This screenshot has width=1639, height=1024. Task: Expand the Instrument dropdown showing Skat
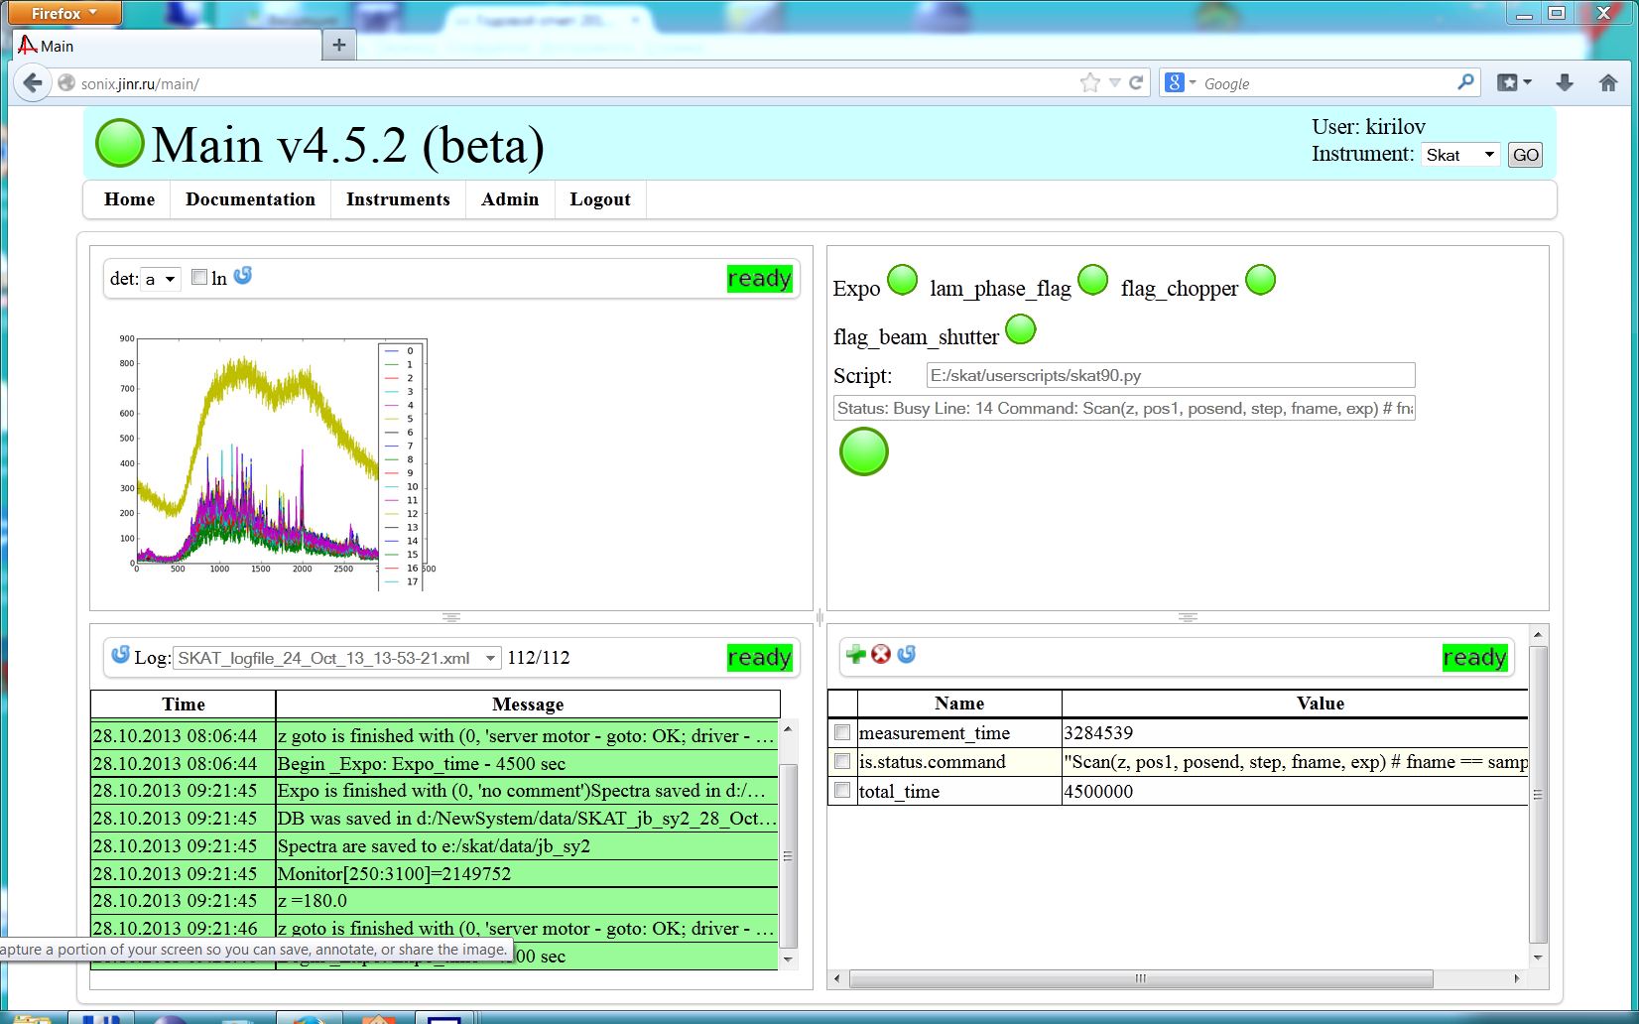coord(1459,155)
